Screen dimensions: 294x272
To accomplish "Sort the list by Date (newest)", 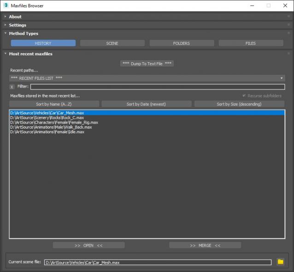I will click(146, 104).
